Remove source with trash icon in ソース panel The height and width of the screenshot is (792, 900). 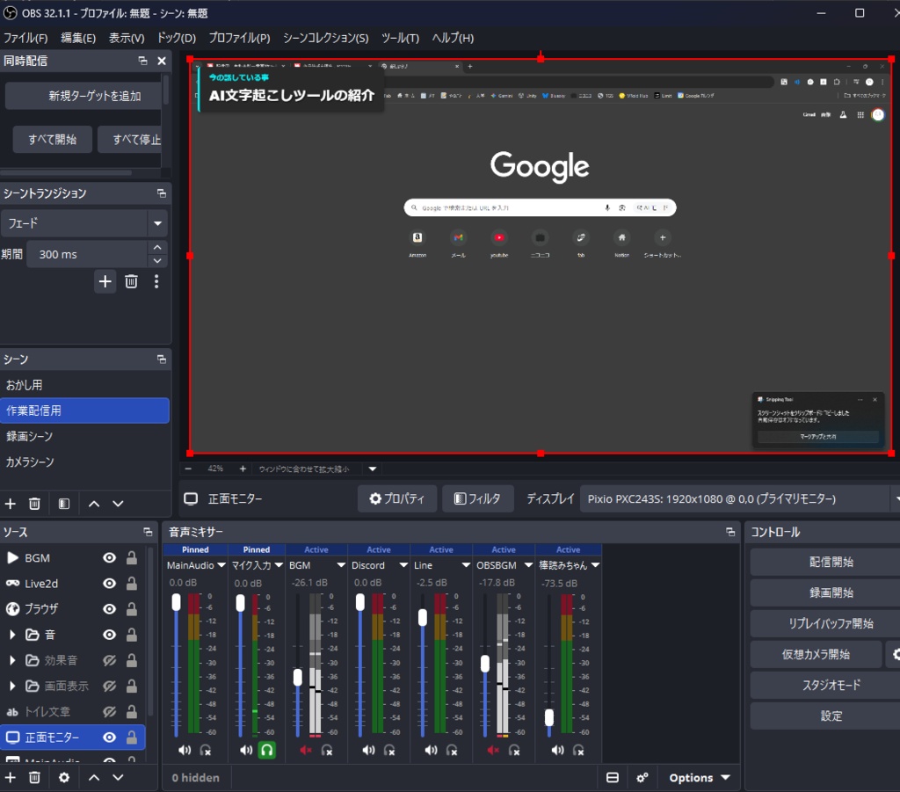click(34, 777)
